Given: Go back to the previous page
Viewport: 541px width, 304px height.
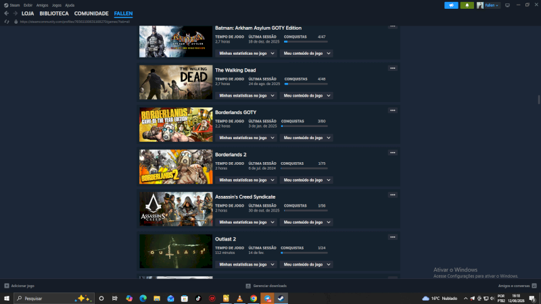Looking at the screenshot, I should [7, 14].
